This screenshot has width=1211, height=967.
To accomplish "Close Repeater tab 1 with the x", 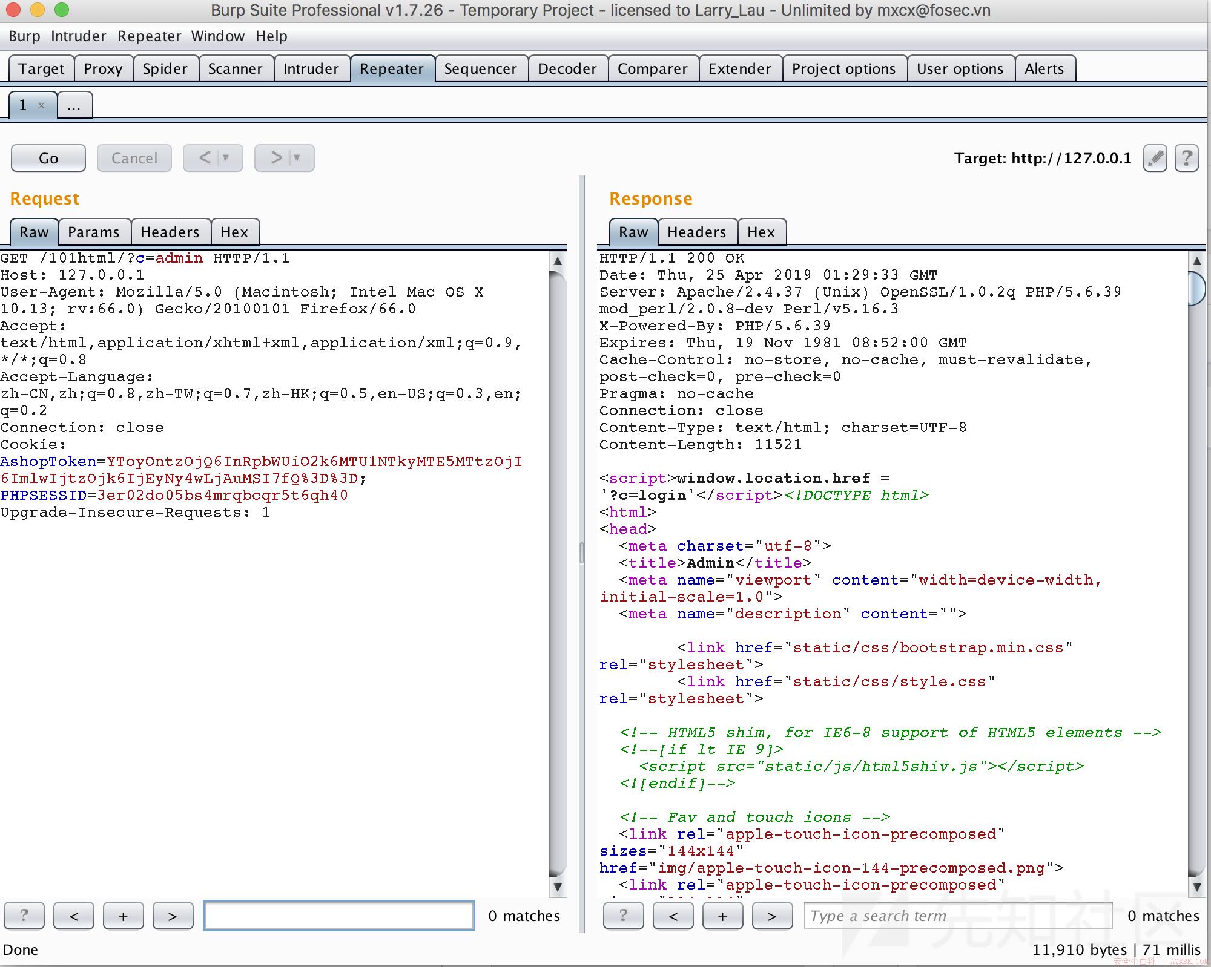I will [41, 105].
